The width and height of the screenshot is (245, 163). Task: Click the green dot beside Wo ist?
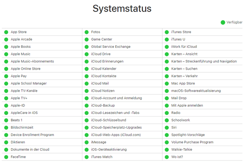coord(167,157)
